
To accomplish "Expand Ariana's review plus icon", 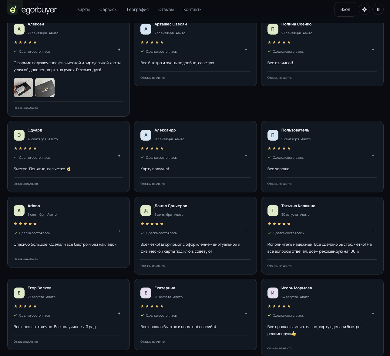I will click(x=119, y=231).
